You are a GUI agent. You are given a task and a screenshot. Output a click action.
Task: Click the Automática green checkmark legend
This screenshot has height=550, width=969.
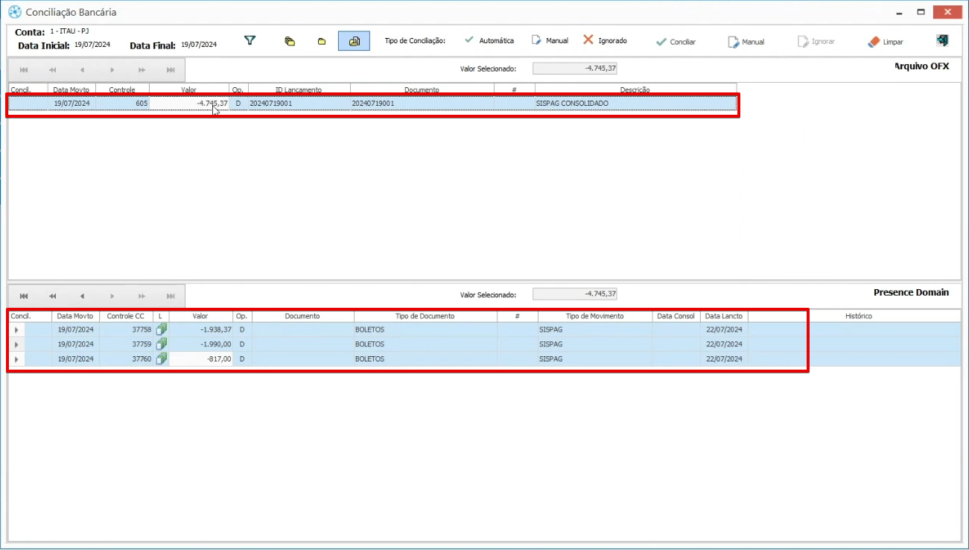(489, 41)
